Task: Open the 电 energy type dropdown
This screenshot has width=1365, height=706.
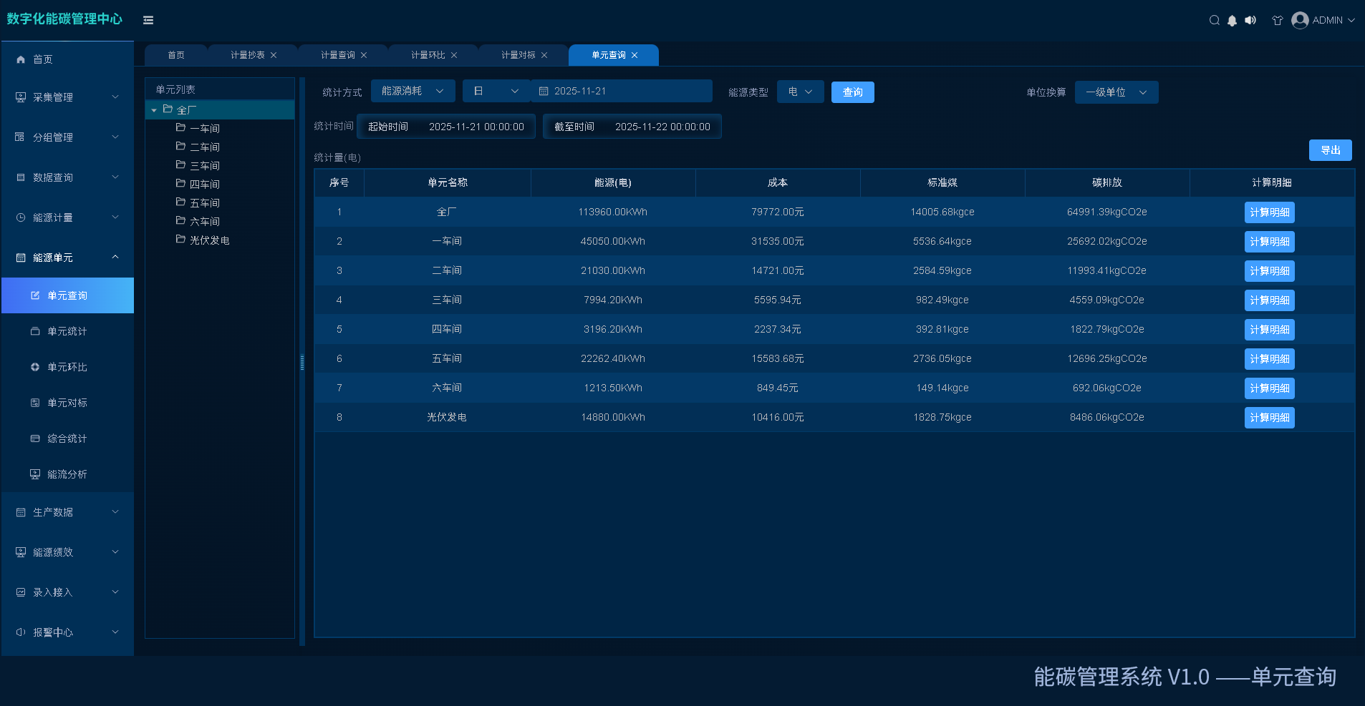Action: 801,92
